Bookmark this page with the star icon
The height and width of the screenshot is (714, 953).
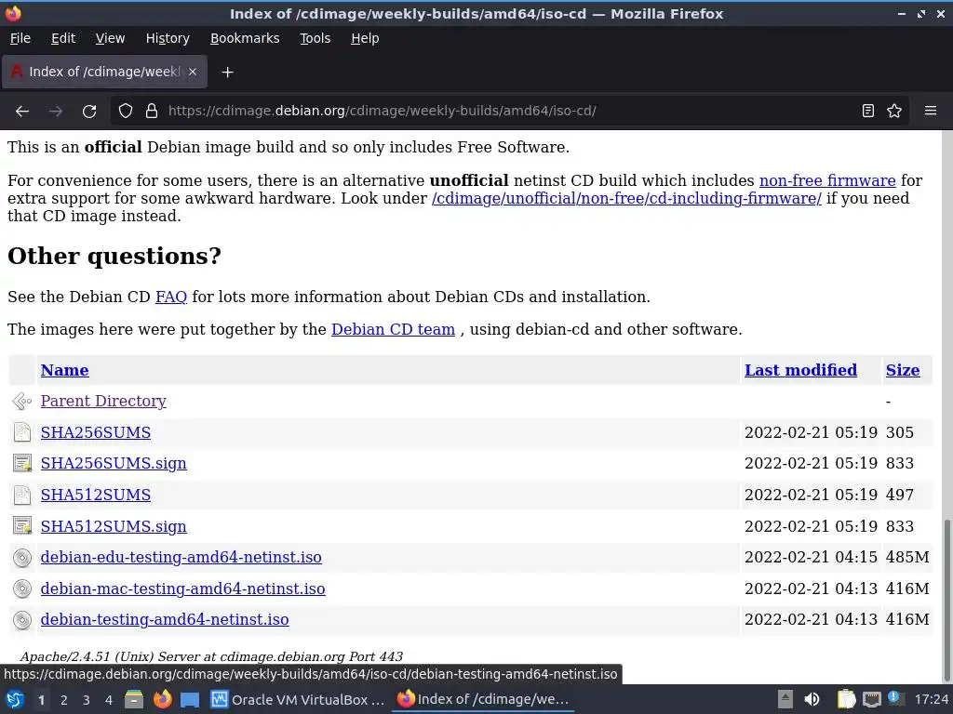(894, 112)
